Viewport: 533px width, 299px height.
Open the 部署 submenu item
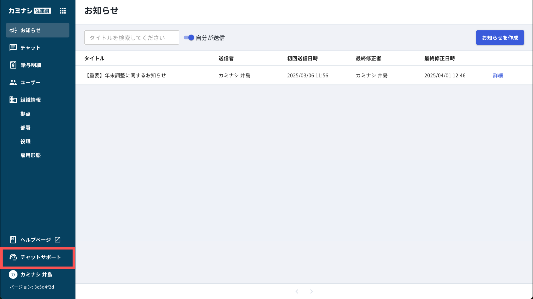[26, 128]
